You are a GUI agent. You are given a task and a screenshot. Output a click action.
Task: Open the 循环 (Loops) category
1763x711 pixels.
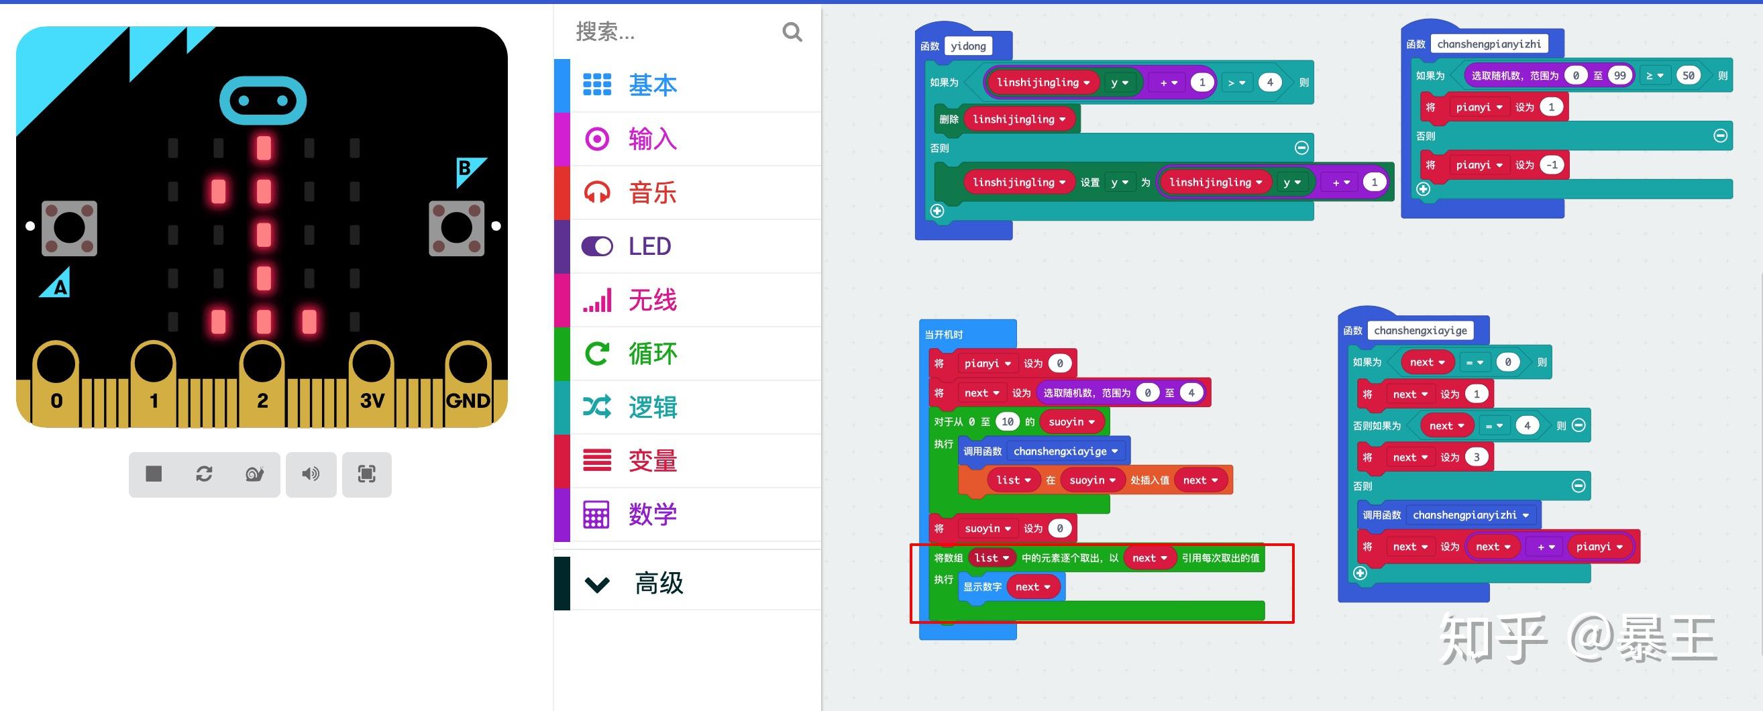651,353
